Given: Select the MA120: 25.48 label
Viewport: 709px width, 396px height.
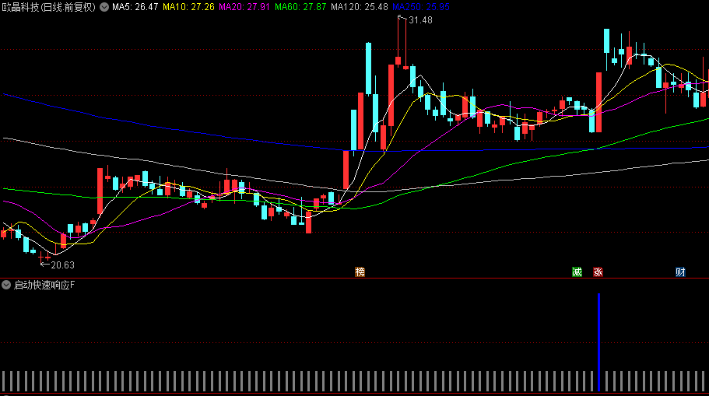Looking at the screenshot, I should pyautogui.click(x=360, y=7).
